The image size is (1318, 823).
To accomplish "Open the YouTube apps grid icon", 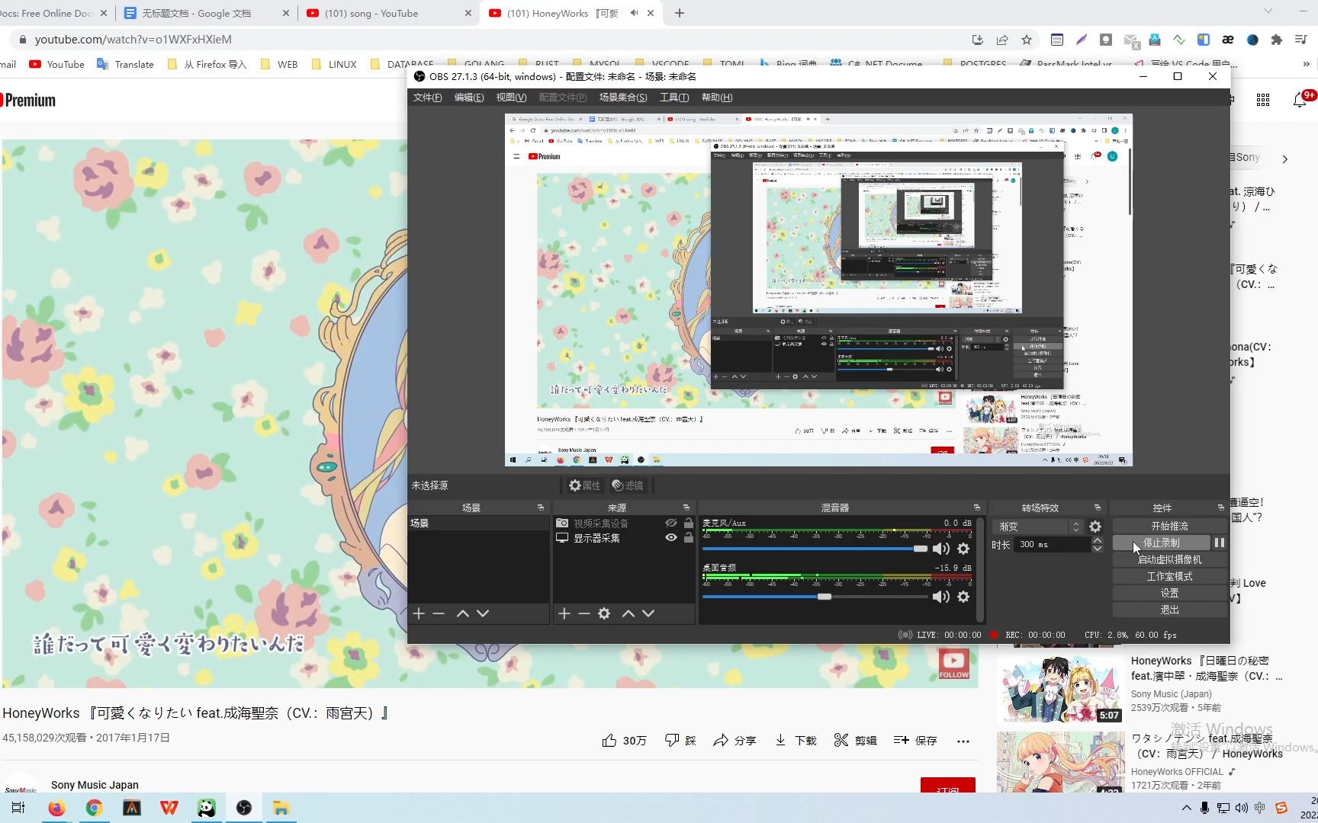I will 1263,100.
